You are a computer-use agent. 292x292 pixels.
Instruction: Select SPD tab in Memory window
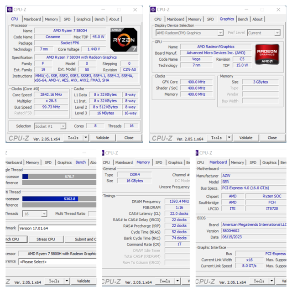click(159, 162)
